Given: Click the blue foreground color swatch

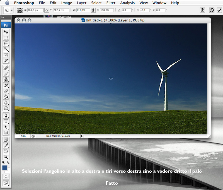Looking at the screenshot, I should 4,168.
